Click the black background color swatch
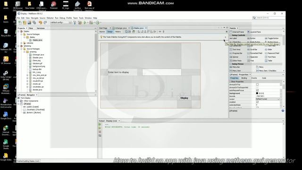Image resolution: width=302 pixels, height=170 pixels. pyautogui.click(x=257, y=93)
